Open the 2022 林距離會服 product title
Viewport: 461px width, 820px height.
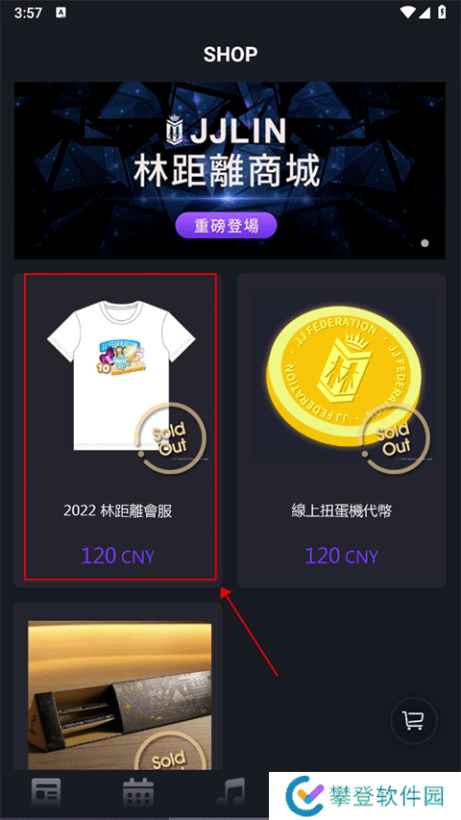coord(118,510)
